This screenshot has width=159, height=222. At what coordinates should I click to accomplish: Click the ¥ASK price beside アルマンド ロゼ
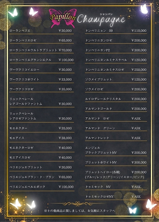pos(136,119)
